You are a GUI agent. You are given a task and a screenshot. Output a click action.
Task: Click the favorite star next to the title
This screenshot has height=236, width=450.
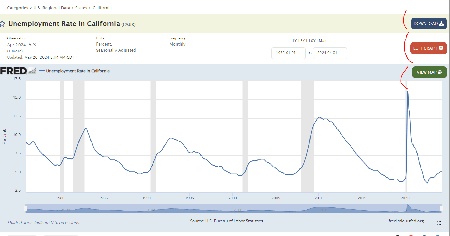(x=2, y=24)
